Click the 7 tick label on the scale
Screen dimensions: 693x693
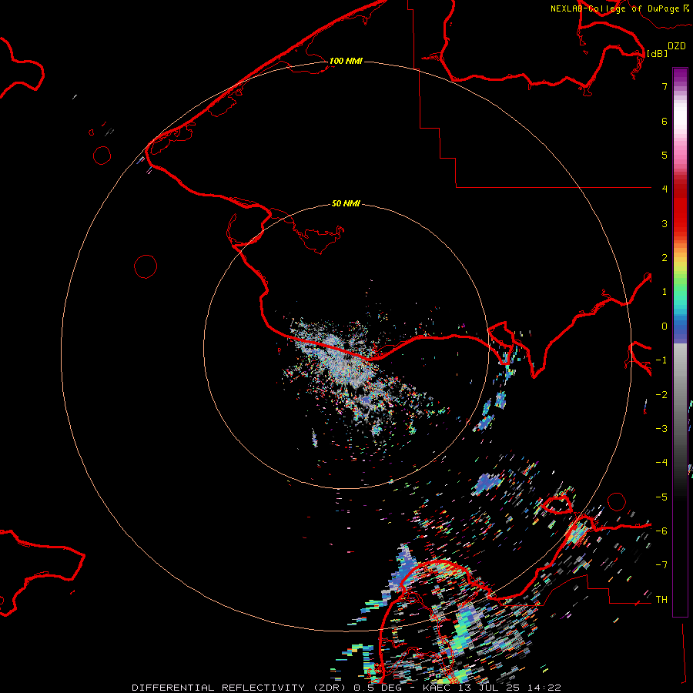click(665, 86)
